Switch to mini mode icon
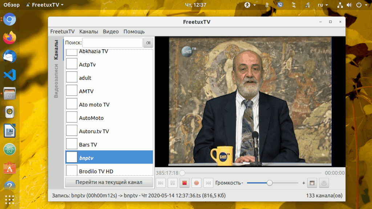The image size is (372, 209). pyautogui.click(x=324, y=183)
